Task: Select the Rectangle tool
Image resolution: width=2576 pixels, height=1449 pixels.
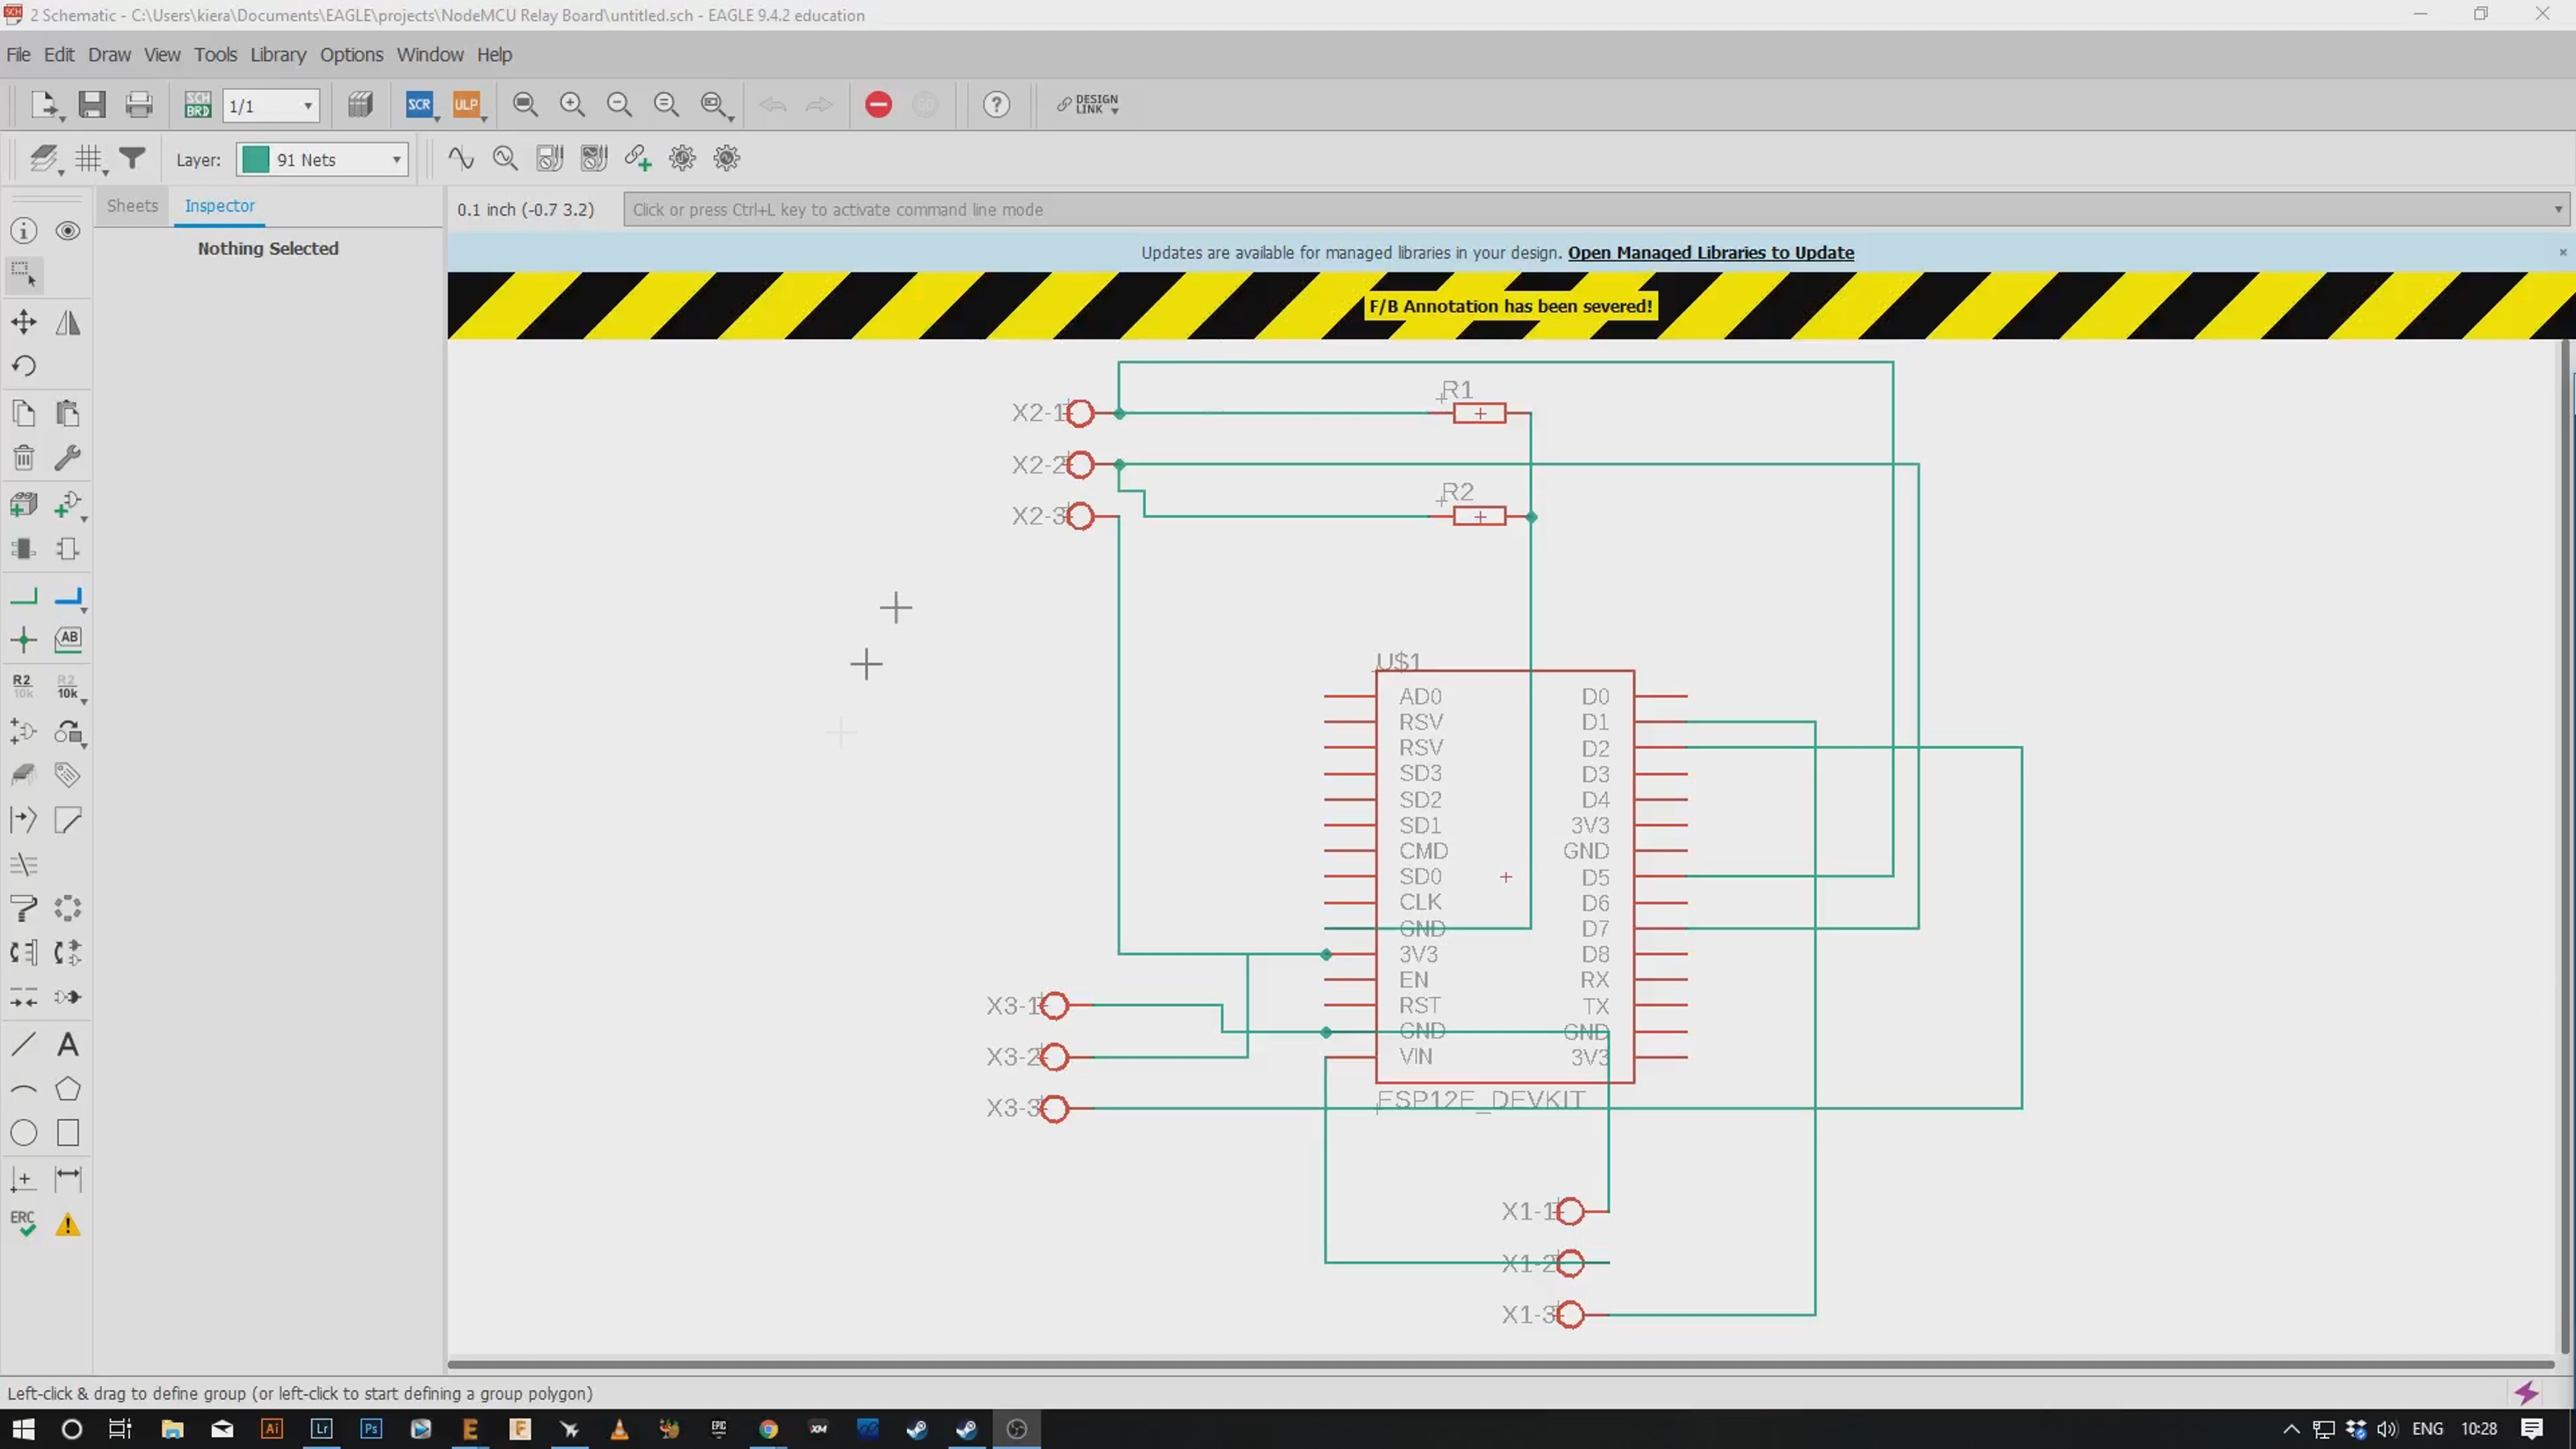Action: point(67,1133)
